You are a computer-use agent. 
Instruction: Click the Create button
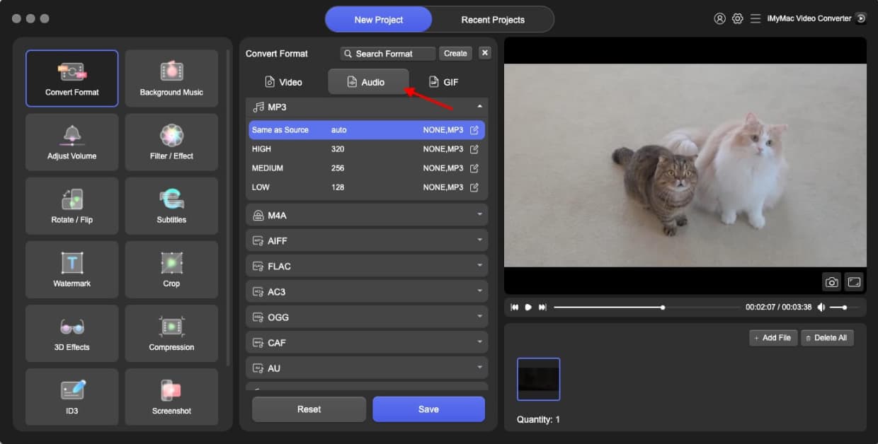[x=455, y=53]
